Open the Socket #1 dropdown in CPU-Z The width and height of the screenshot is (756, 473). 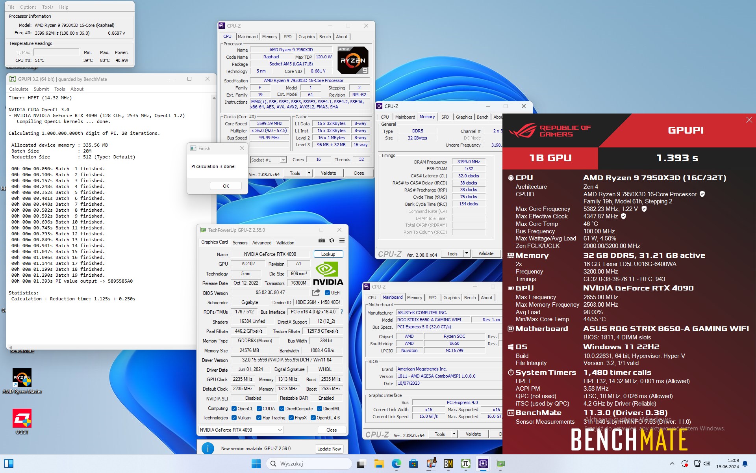click(x=268, y=160)
